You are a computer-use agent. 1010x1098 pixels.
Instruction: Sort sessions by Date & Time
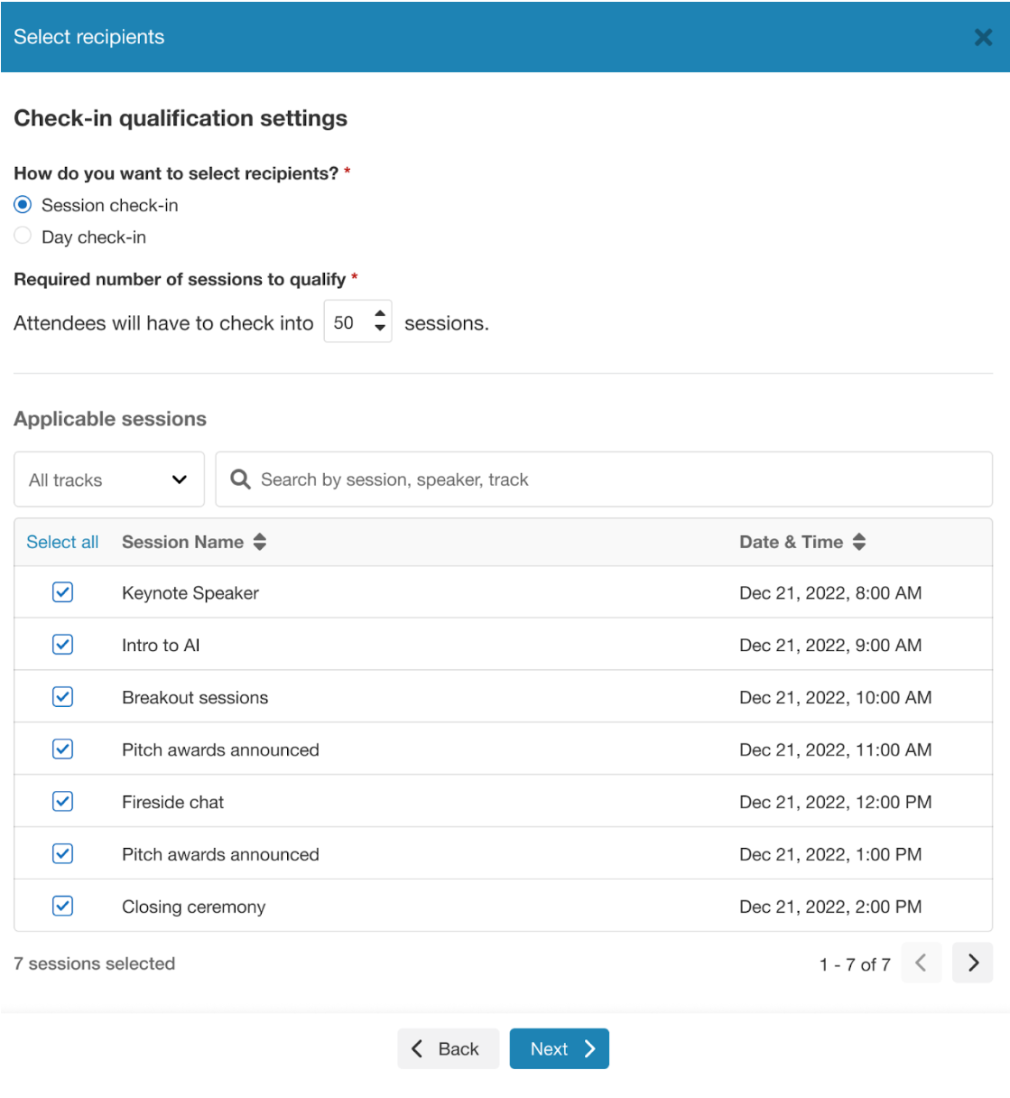[x=858, y=542]
